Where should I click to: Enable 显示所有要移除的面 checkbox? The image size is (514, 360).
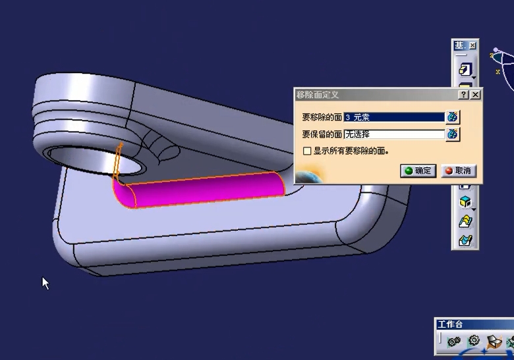click(x=307, y=151)
